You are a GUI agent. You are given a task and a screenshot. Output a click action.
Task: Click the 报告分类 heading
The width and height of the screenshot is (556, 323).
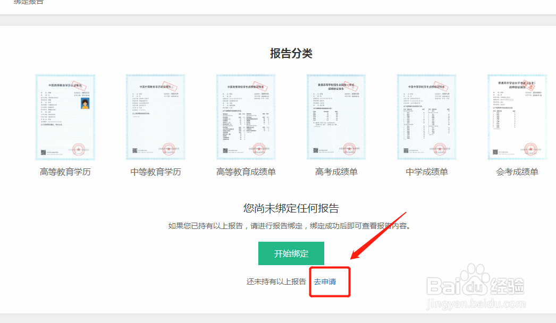[x=291, y=54]
